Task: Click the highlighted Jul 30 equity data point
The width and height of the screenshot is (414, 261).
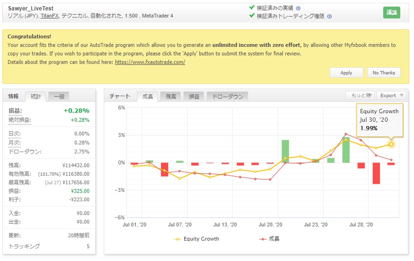Action: [391, 144]
